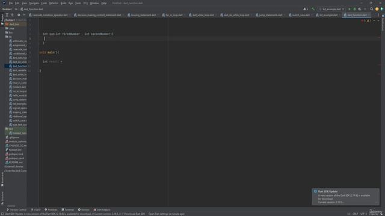Start debugging with the green bug icon
The width and height of the screenshot is (385, 216).
[x=354, y=9]
